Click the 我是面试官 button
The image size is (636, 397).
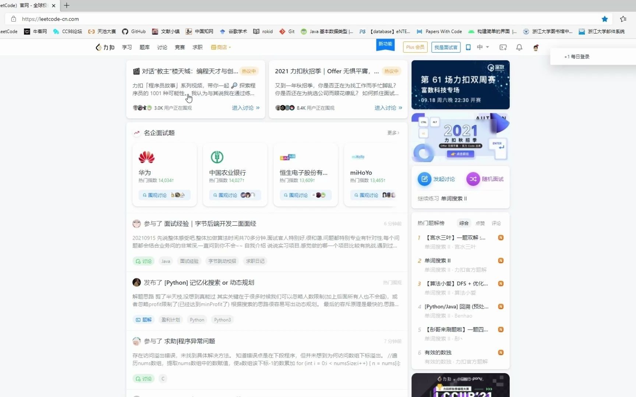(446, 47)
